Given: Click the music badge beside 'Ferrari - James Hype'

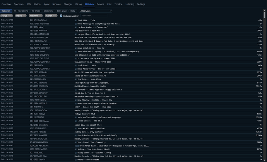Looking at the screenshot, I should (x=76, y=90).
